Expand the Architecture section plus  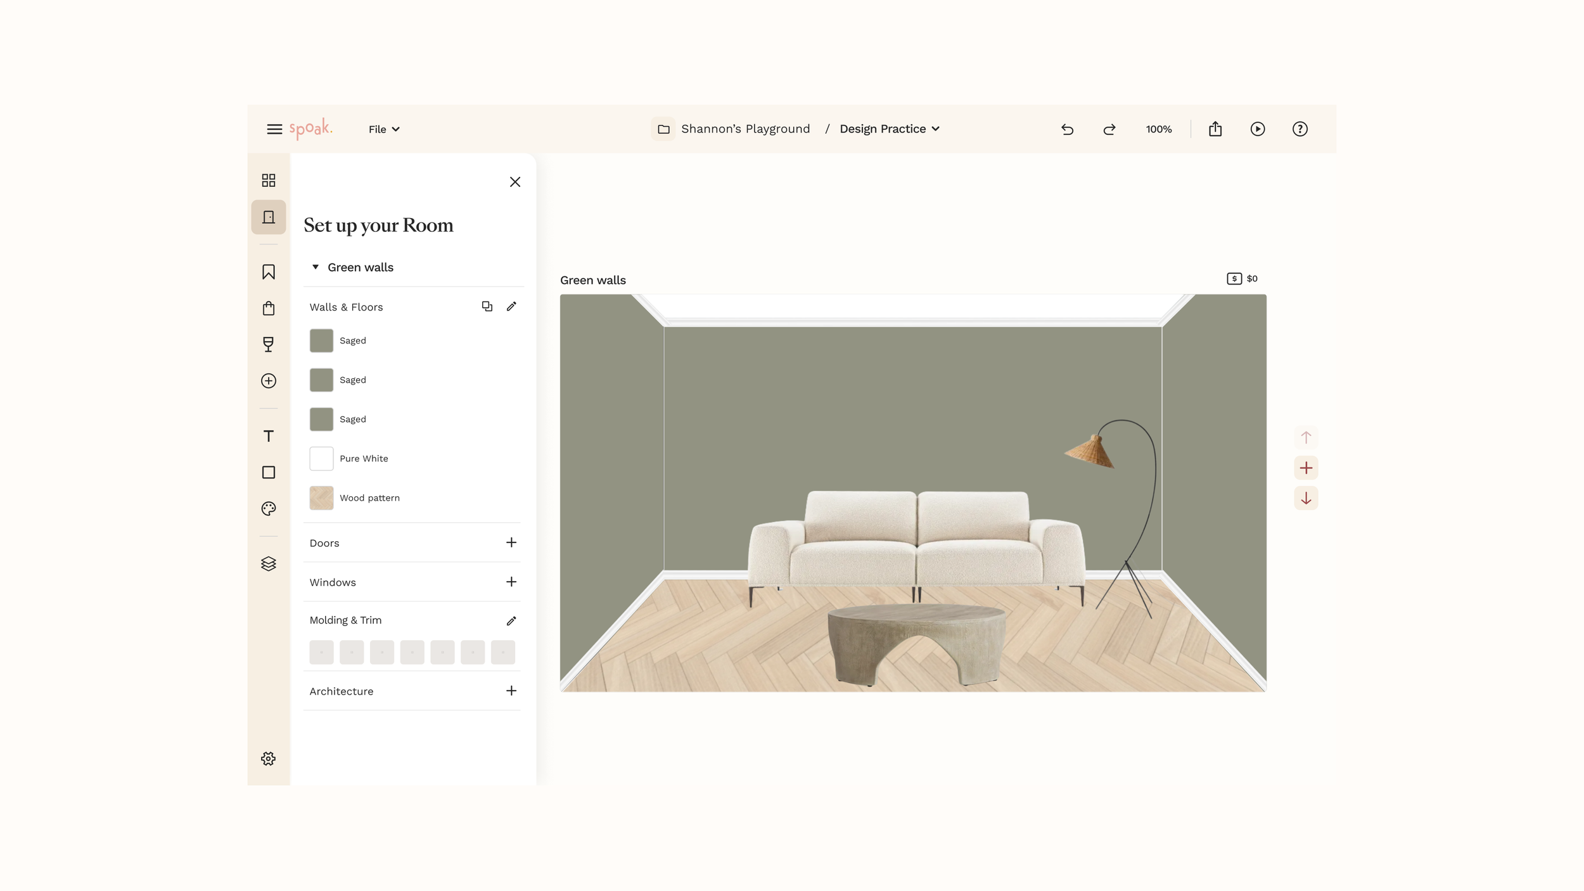click(511, 691)
